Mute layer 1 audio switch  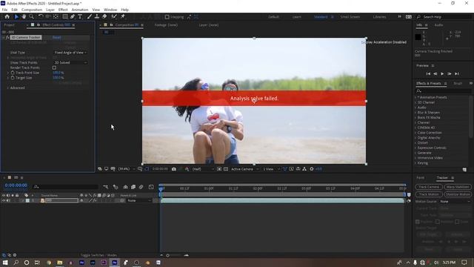pyautogui.click(x=8, y=200)
